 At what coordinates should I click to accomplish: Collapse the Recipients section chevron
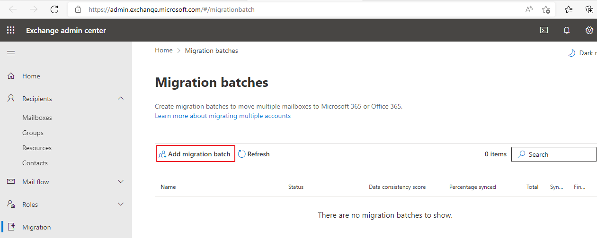pyautogui.click(x=121, y=98)
